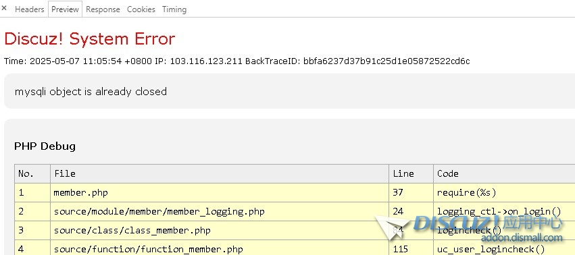Select the class_member.php file cell
Viewport: 575px width, 255px height.
pos(220,231)
